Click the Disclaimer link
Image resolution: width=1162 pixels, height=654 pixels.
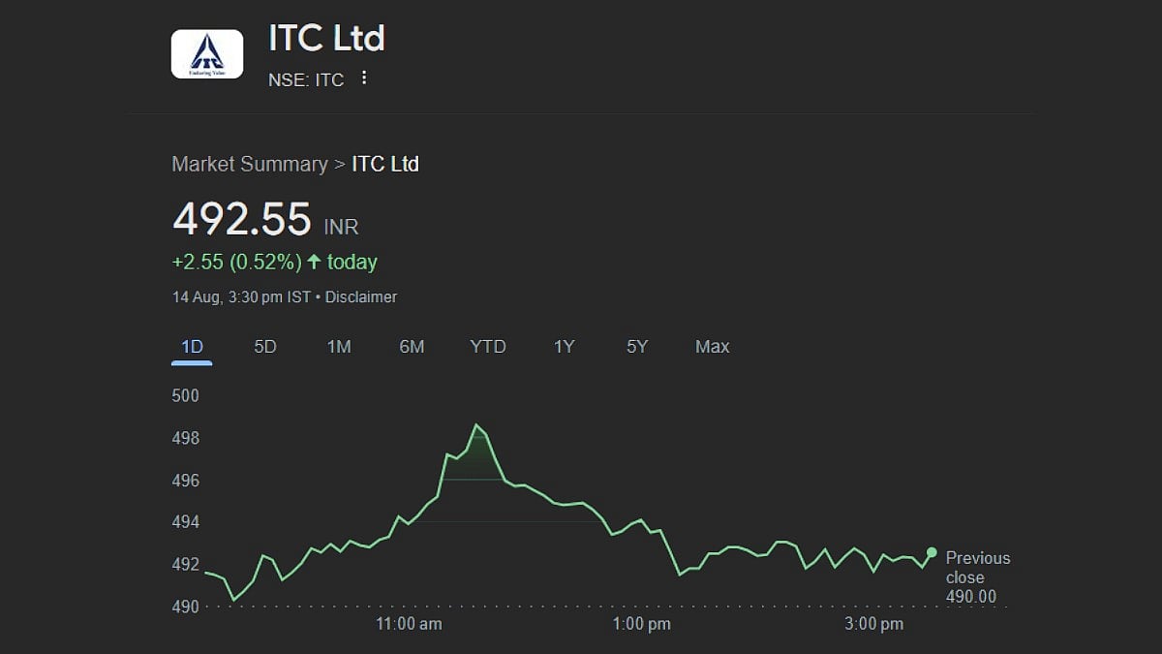coord(361,297)
